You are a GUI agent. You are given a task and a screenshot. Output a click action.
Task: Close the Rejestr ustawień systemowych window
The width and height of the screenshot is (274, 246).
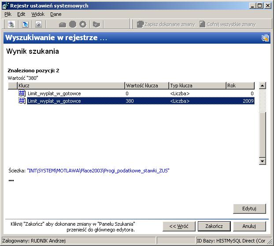click(267, 6)
